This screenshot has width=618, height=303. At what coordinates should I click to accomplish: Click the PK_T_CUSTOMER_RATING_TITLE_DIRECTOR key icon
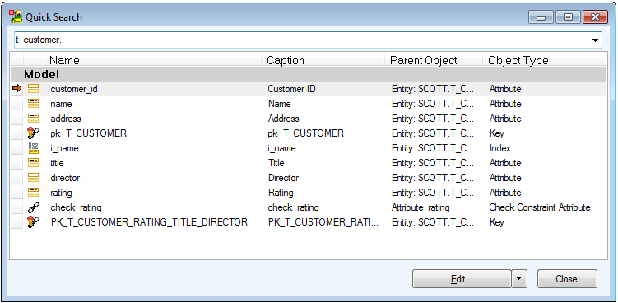pyautogui.click(x=34, y=222)
